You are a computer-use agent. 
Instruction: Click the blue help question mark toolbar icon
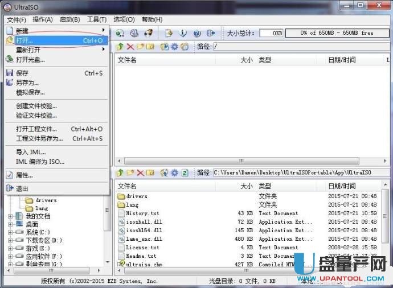tap(197, 33)
